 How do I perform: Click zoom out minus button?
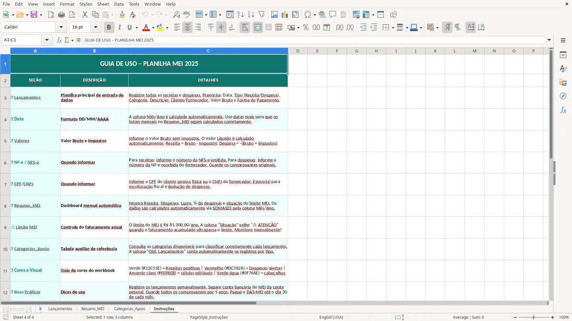(515, 317)
